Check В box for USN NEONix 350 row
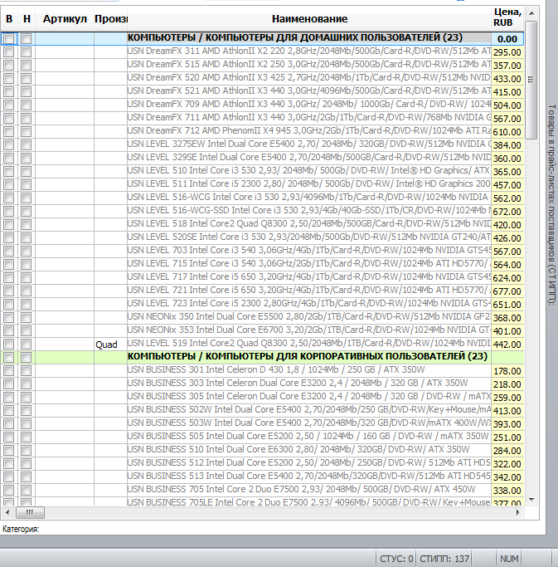558x567 pixels. (x=8, y=317)
